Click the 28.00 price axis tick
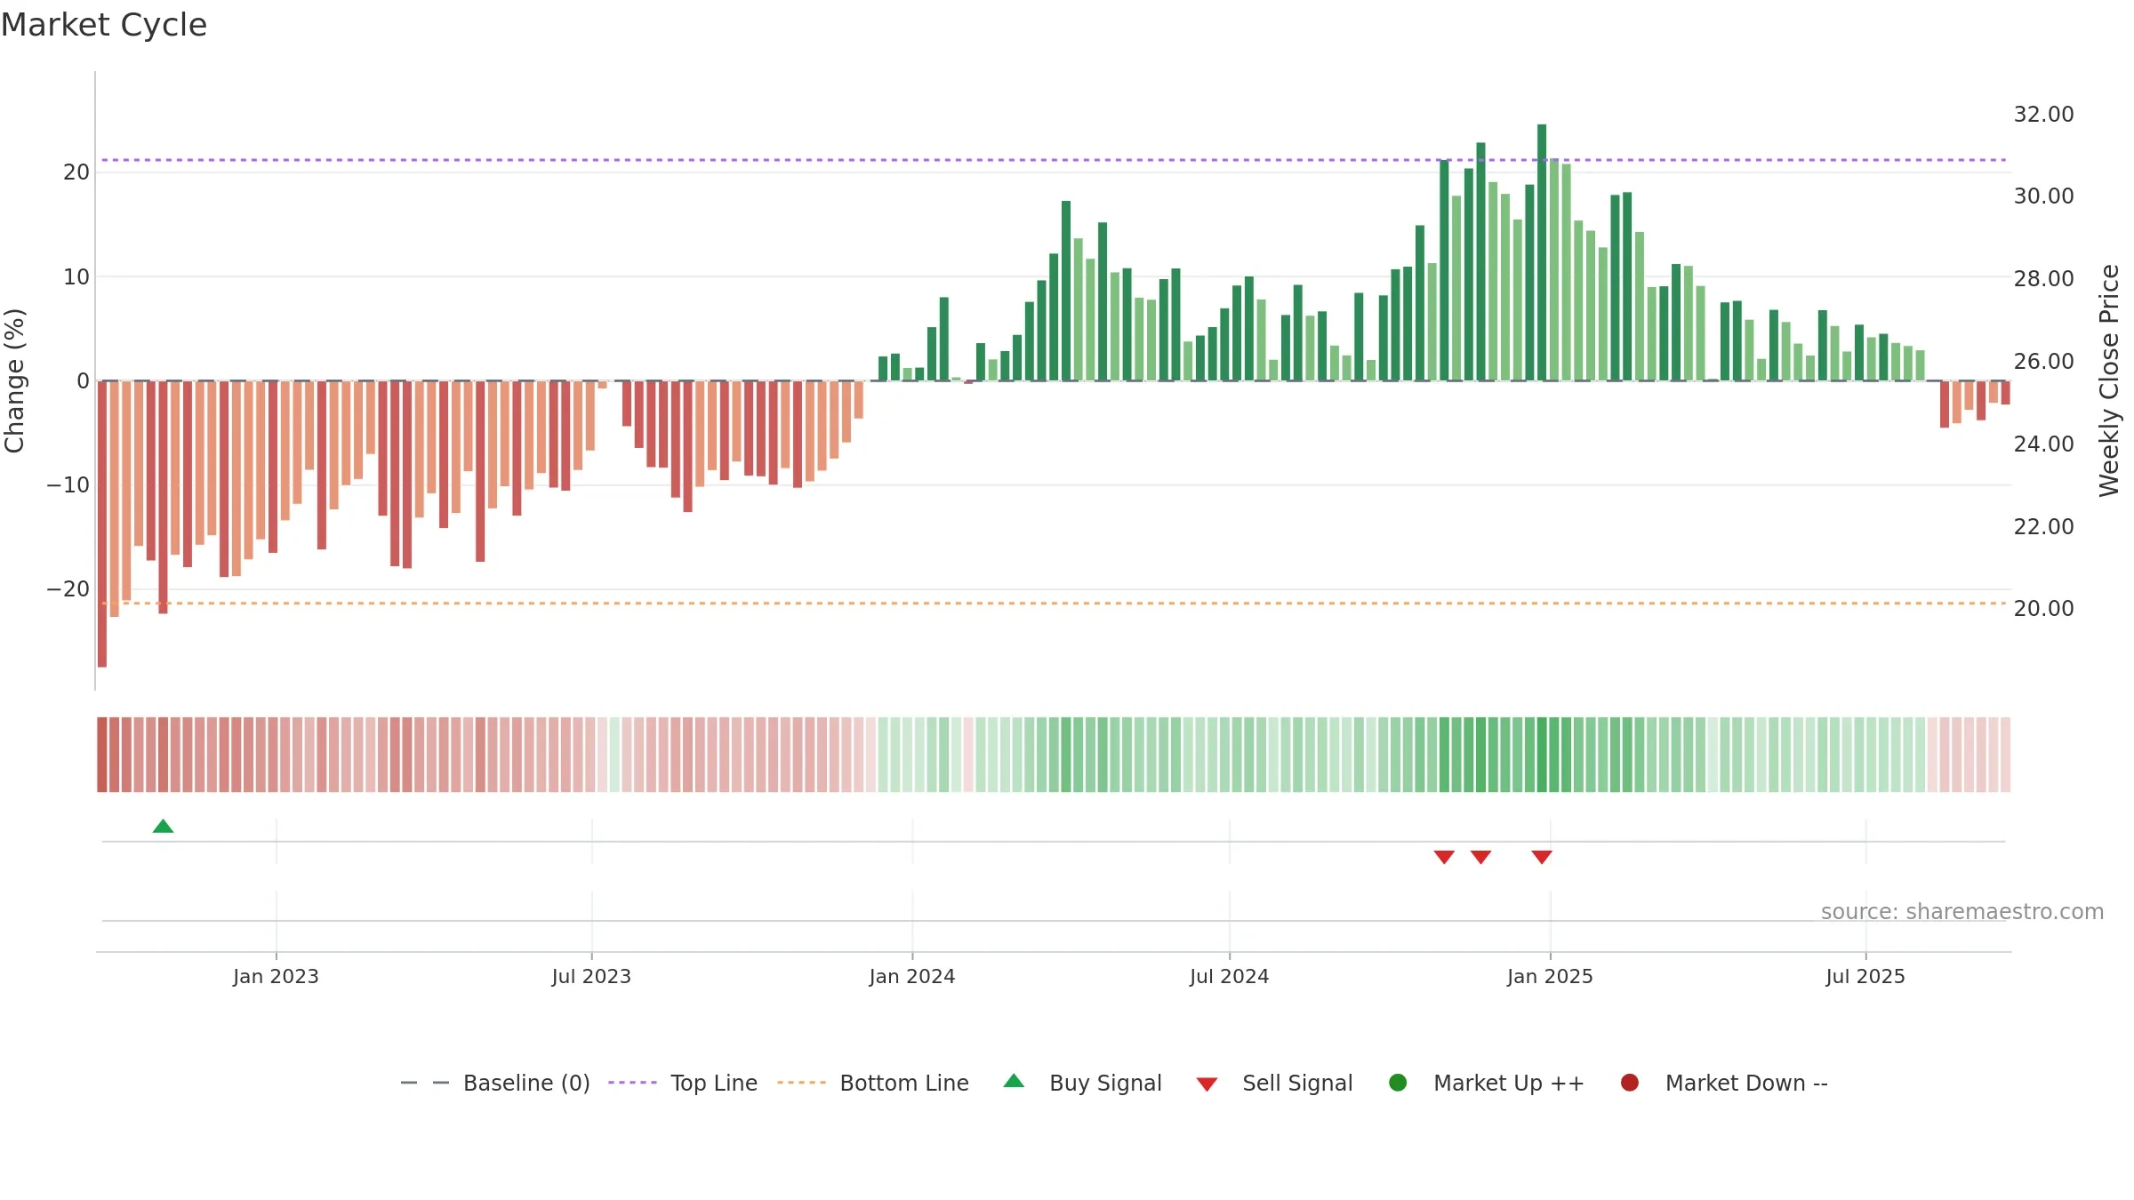 [2043, 278]
